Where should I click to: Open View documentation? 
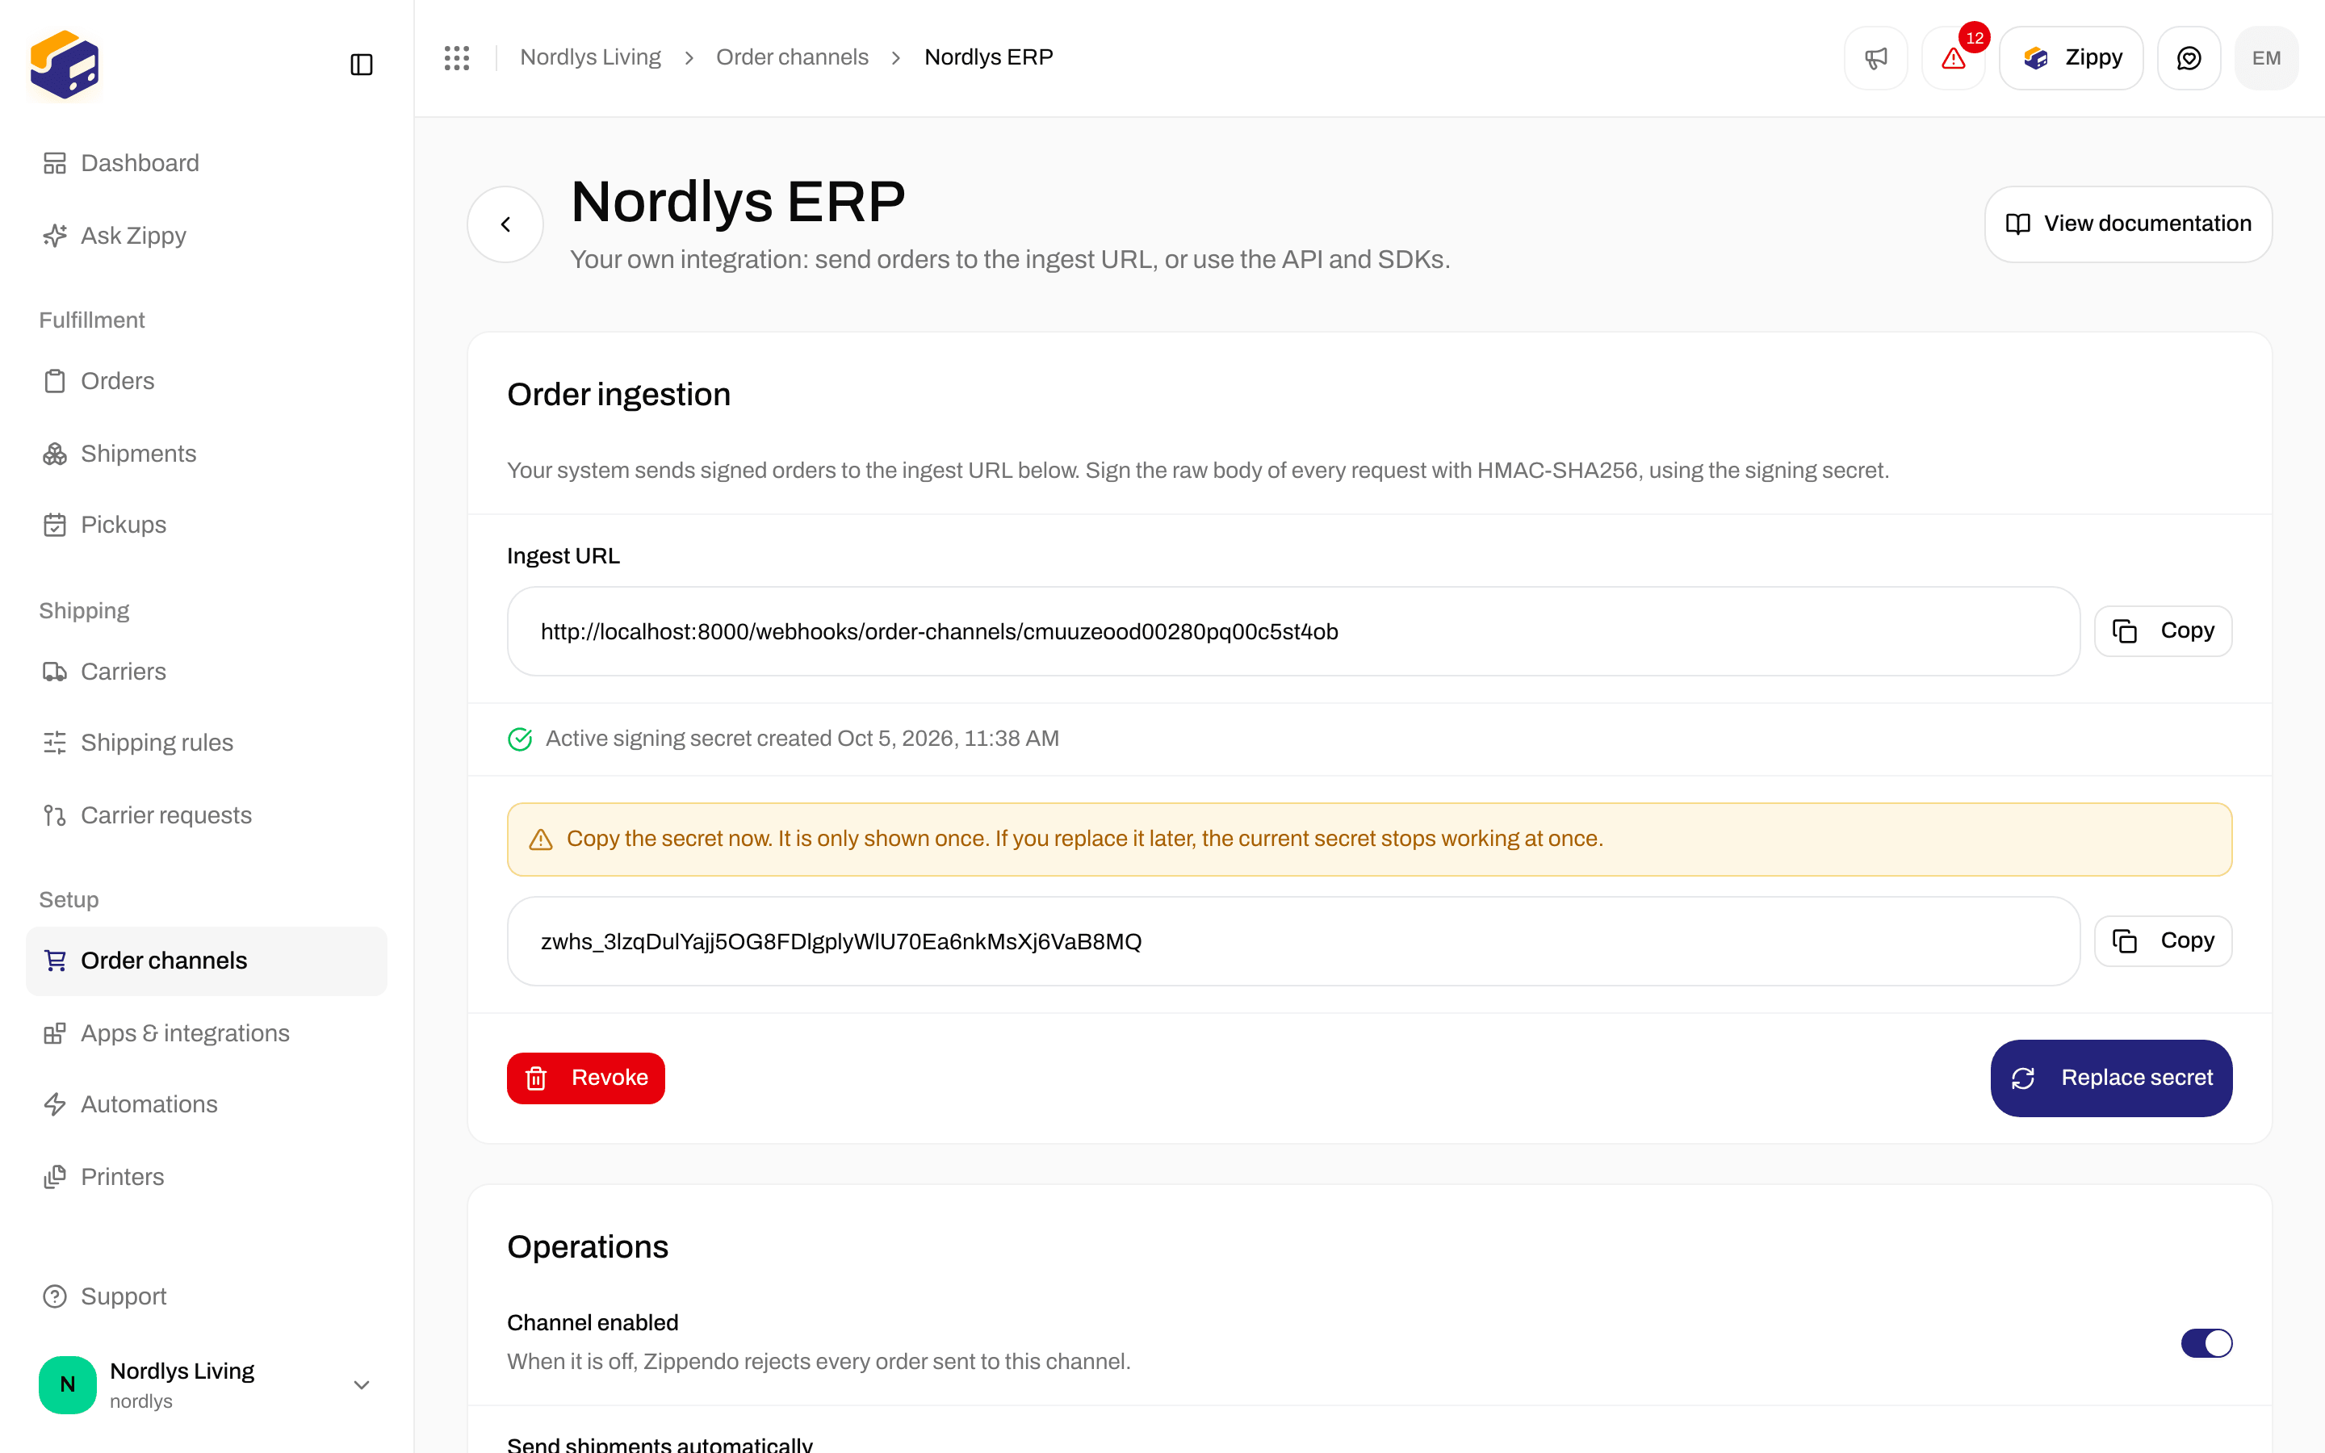2128,224
